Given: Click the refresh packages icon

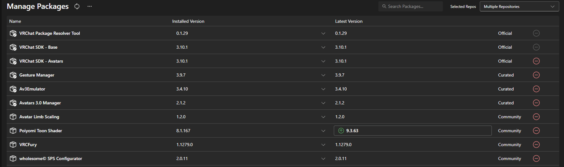Looking at the screenshot, I should (77, 6).
